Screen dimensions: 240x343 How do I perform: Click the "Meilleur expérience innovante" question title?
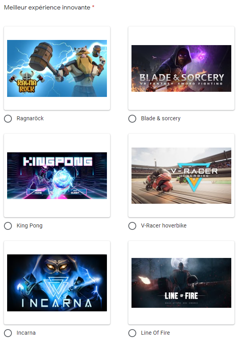click(47, 8)
